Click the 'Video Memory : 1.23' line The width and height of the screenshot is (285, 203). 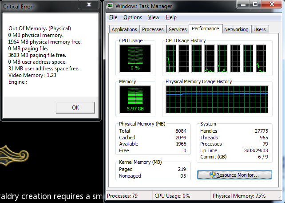(32, 75)
